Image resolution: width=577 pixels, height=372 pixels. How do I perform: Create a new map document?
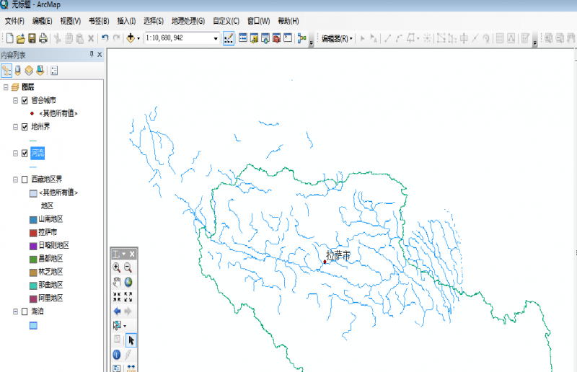(10, 38)
